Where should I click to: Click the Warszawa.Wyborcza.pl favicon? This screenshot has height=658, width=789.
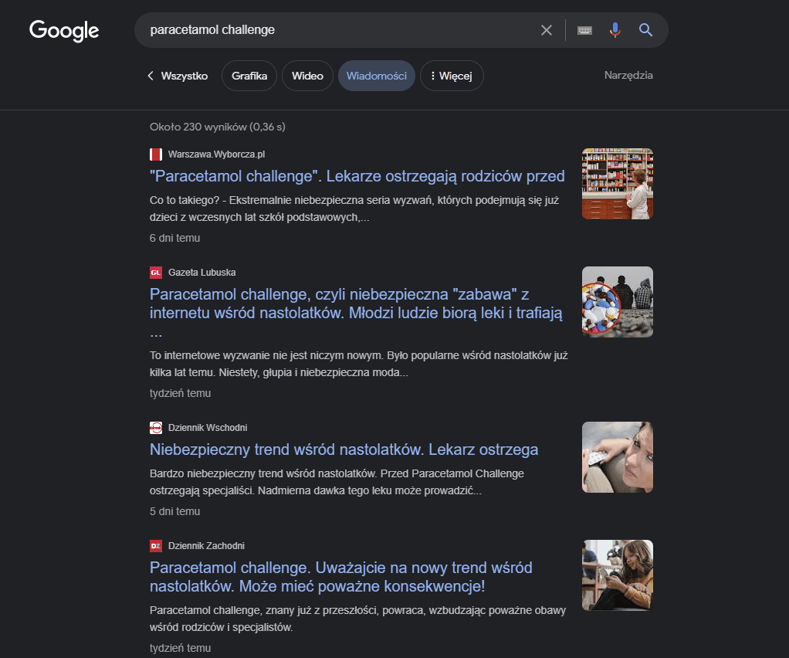tap(156, 154)
